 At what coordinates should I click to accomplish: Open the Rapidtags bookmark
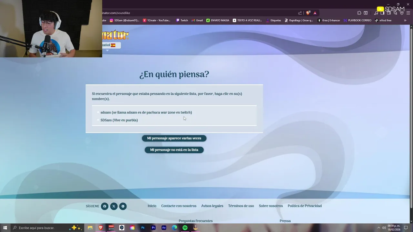(298, 20)
